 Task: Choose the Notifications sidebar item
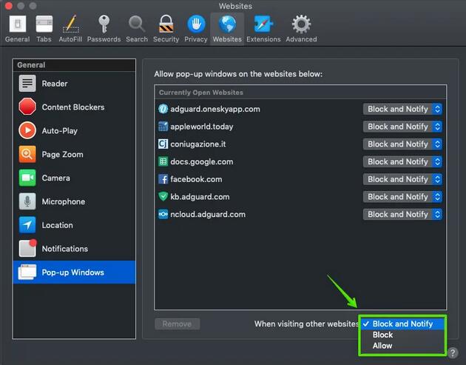click(64, 249)
